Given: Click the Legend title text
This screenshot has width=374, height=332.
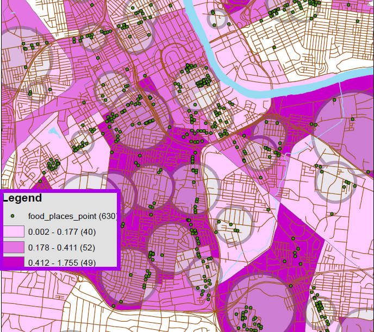Looking at the screenshot, I should point(22,198).
